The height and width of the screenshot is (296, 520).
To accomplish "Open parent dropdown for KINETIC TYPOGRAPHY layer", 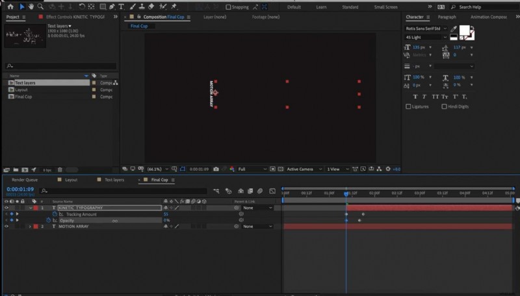I will [257, 208].
